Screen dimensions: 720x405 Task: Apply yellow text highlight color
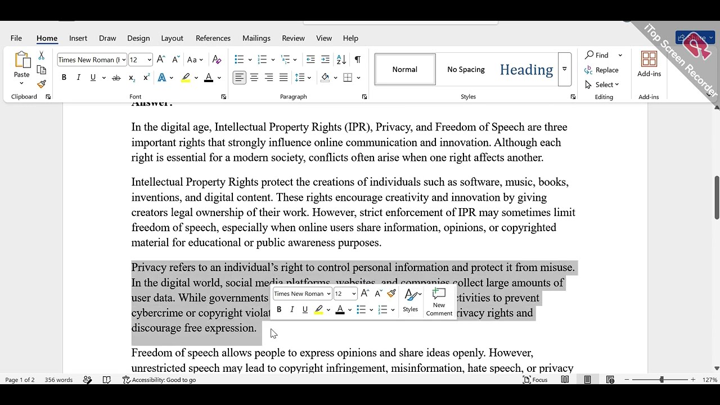tap(186, 78)
